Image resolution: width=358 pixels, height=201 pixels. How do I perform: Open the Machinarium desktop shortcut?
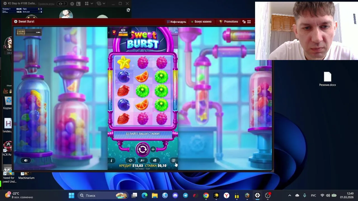[x=26, y=176]
